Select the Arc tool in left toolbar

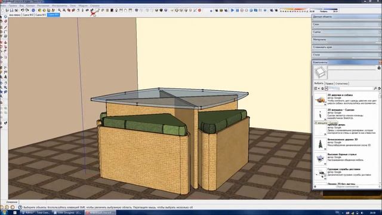[x=5, y=32]
